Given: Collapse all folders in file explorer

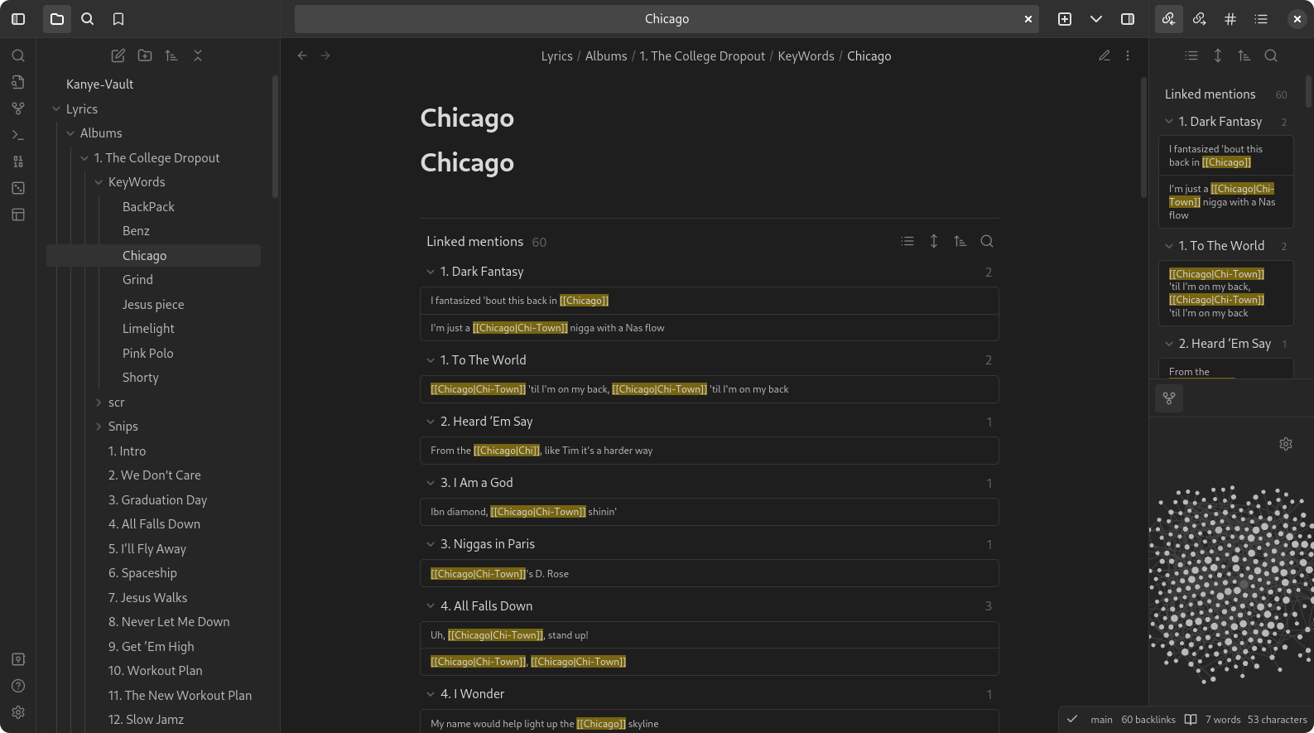Looking at the screenshot, I should click(198, 55).
